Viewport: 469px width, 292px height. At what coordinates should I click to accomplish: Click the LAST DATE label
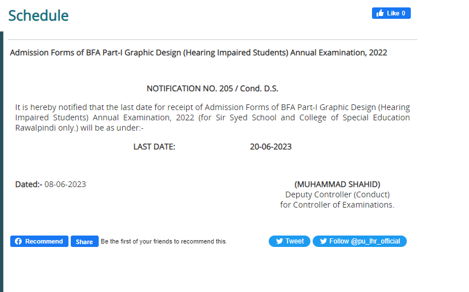[x=154, y=147]
